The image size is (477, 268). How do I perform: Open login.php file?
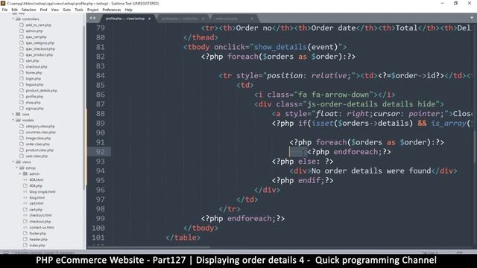33,79
